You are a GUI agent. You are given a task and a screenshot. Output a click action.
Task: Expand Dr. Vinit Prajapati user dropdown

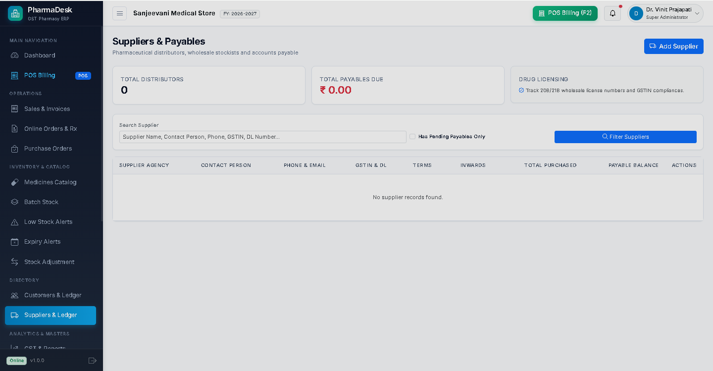[x=665, y=13]
